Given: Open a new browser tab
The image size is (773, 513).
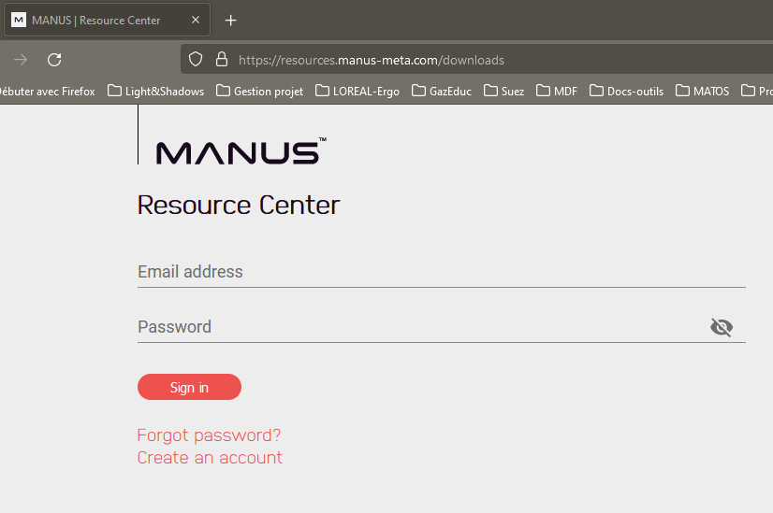Looking at the screenshot, I should (231, 20).
